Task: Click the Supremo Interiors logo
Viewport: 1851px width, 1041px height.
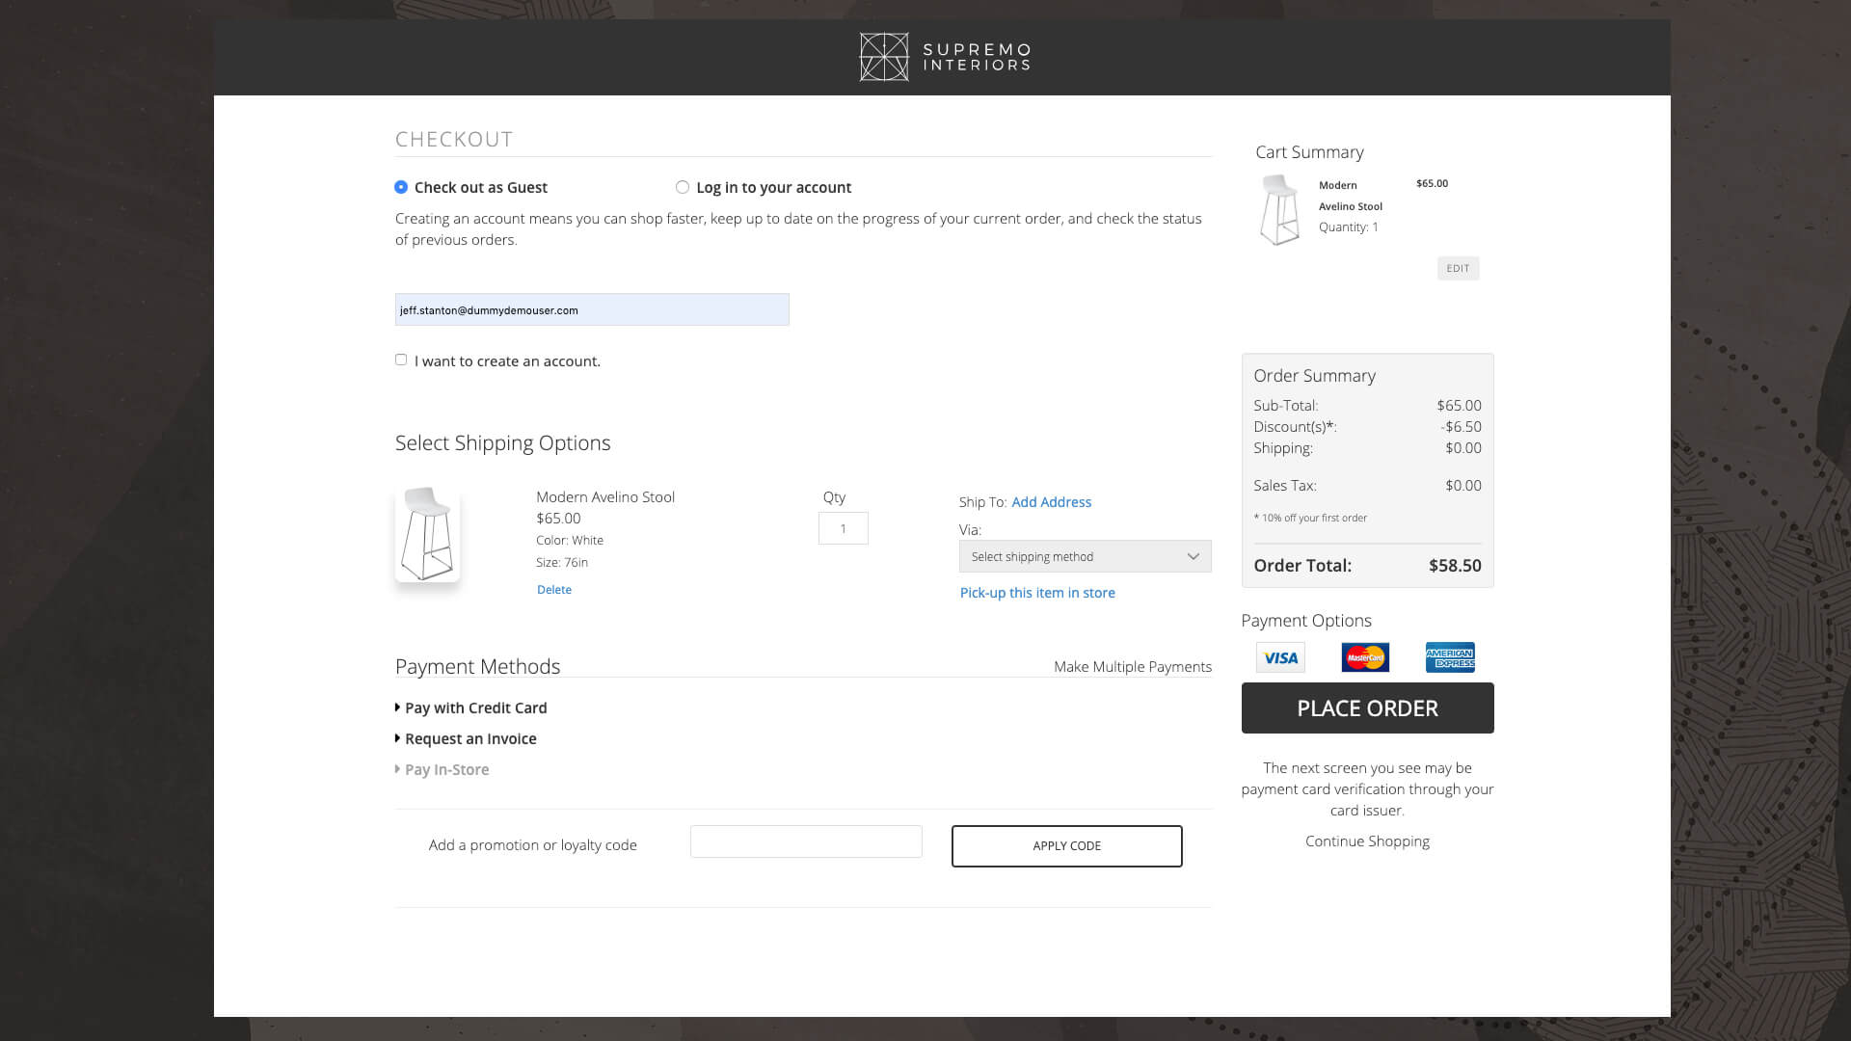Action: click(943, 57)
